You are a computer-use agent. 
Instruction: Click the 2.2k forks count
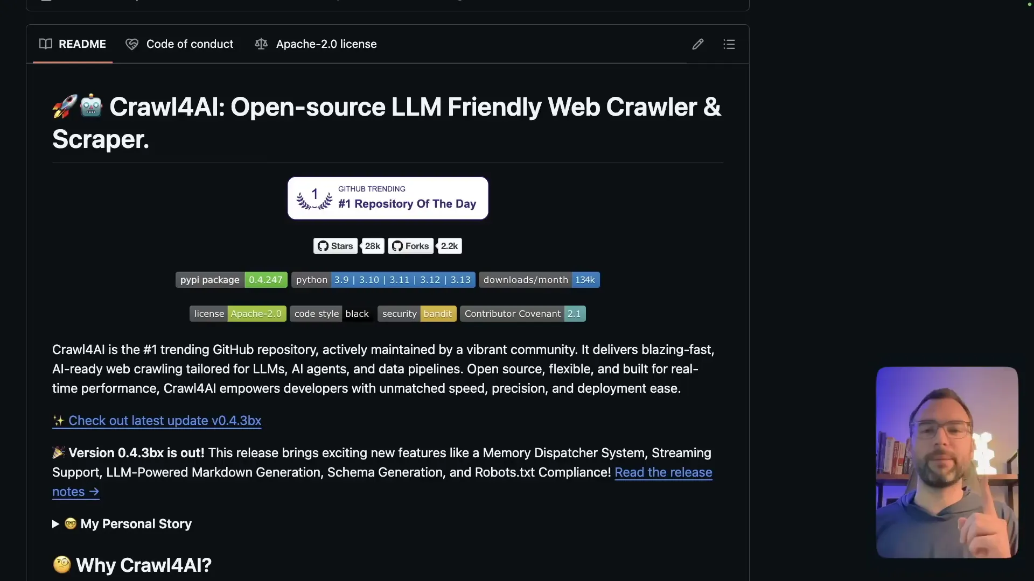[449, 246]
